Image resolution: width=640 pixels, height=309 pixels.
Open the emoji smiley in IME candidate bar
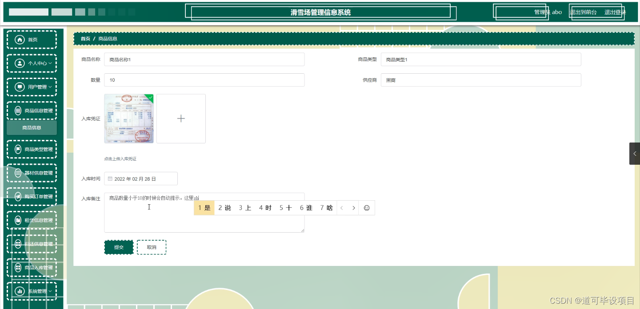coord(367,208)
